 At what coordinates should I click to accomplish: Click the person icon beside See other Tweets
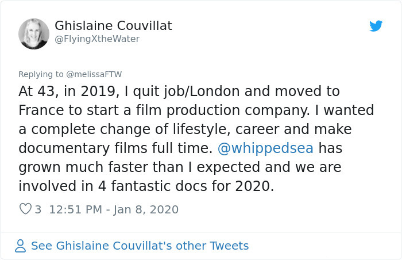(21, 246)
